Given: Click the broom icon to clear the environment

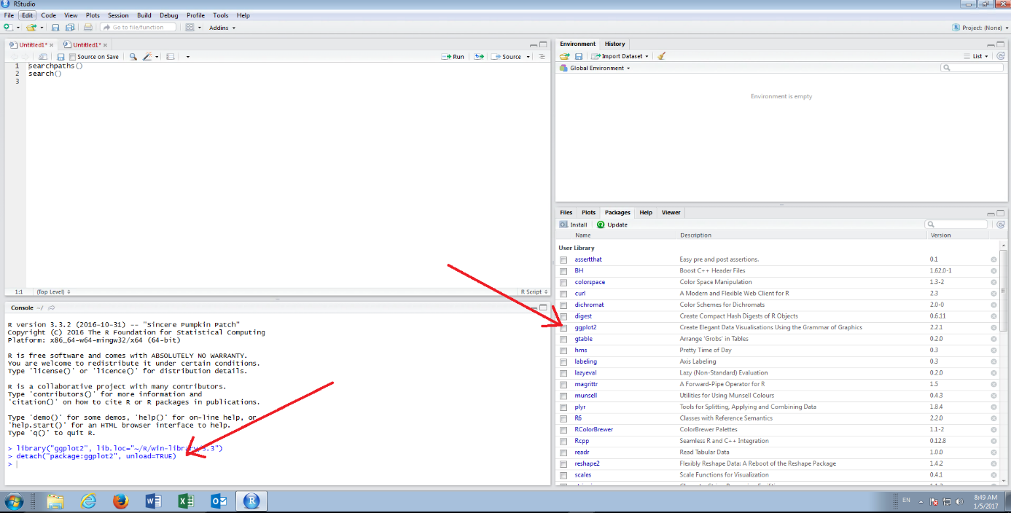Looking at the screenshot, I should (661, 56).
